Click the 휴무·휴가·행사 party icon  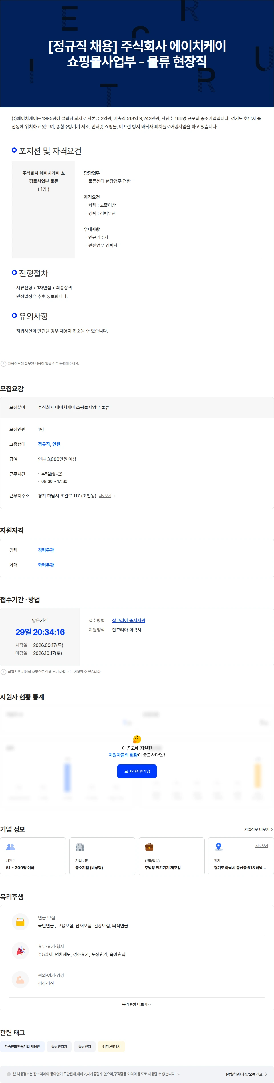(x=20, y=950)
